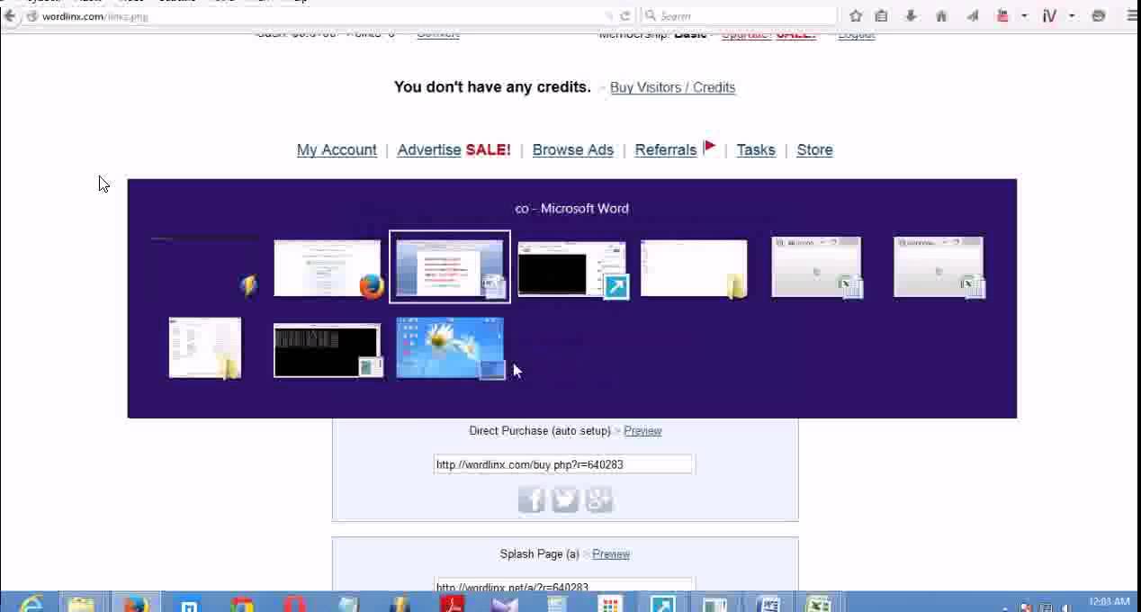Expand dropdown next to red toolbar icon
Screen dimensions: 1141x612
[1024, 16]
